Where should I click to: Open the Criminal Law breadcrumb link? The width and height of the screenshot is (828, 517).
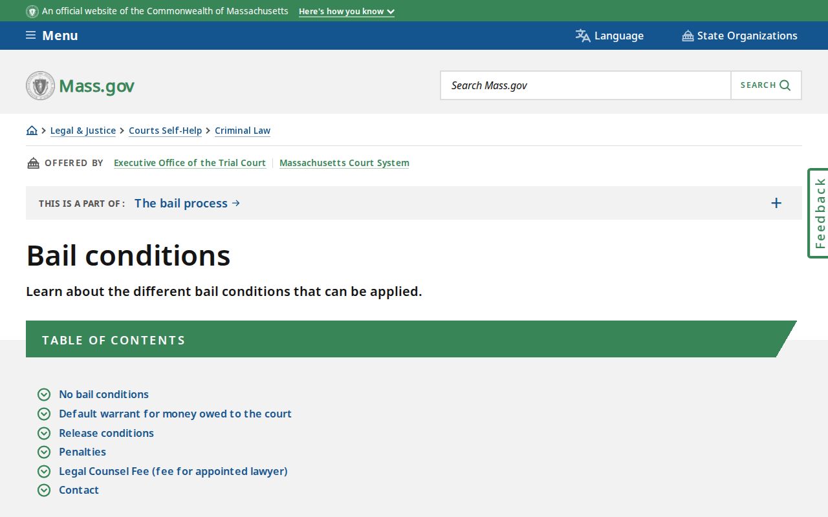243,131
